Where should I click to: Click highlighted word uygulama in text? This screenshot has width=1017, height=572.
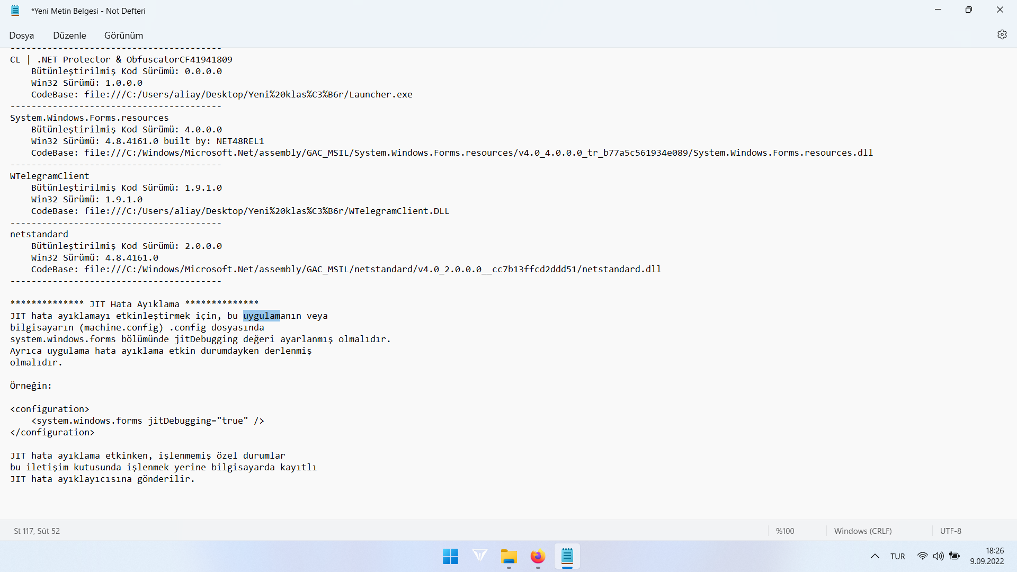pos(262,316)
